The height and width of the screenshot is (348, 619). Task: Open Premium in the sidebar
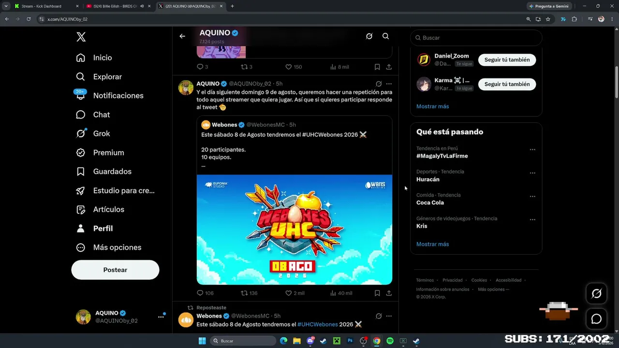coord(100,153)
